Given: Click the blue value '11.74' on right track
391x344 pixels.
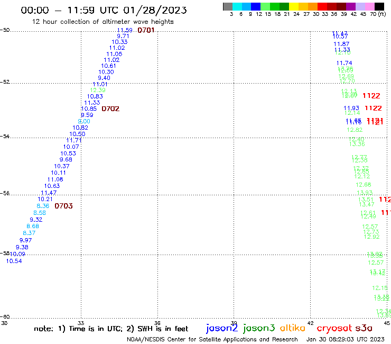Looking at the screenshot, I should click(x=345, y=63).
